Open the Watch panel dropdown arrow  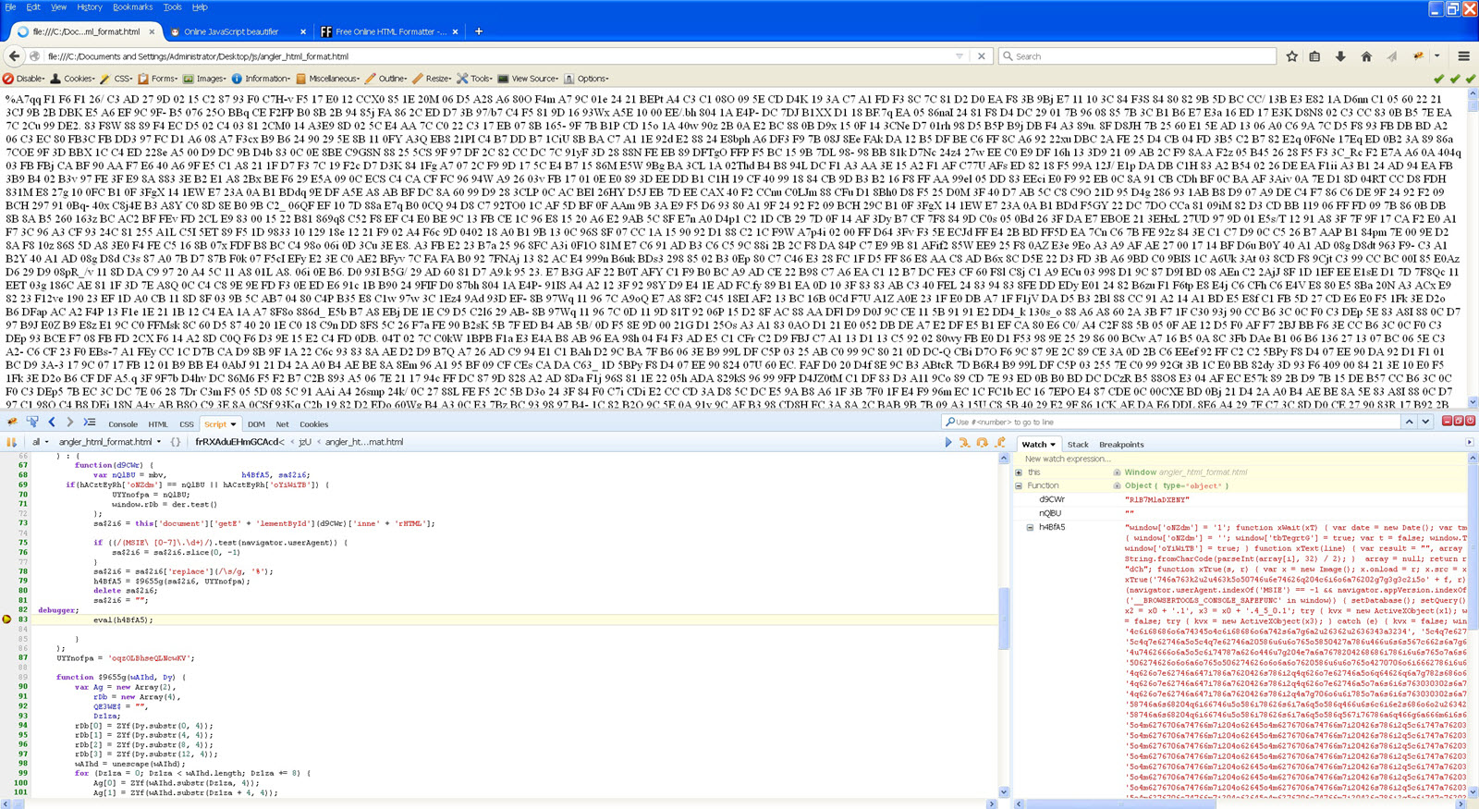(1052, 445)
